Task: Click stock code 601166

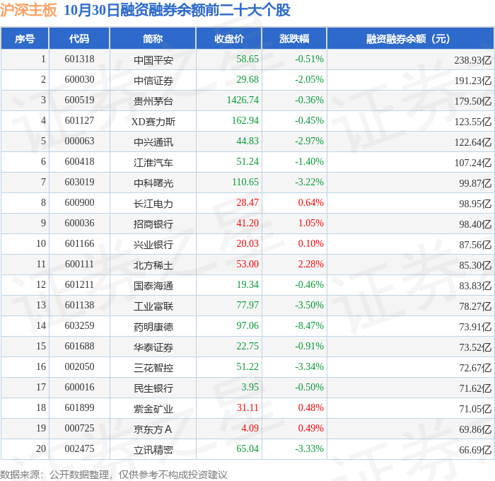Action: click(x=79, y=244)
